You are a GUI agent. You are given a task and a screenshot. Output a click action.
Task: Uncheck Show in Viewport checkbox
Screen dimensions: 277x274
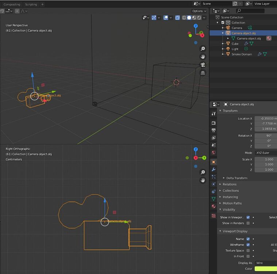tap(248, 217)
